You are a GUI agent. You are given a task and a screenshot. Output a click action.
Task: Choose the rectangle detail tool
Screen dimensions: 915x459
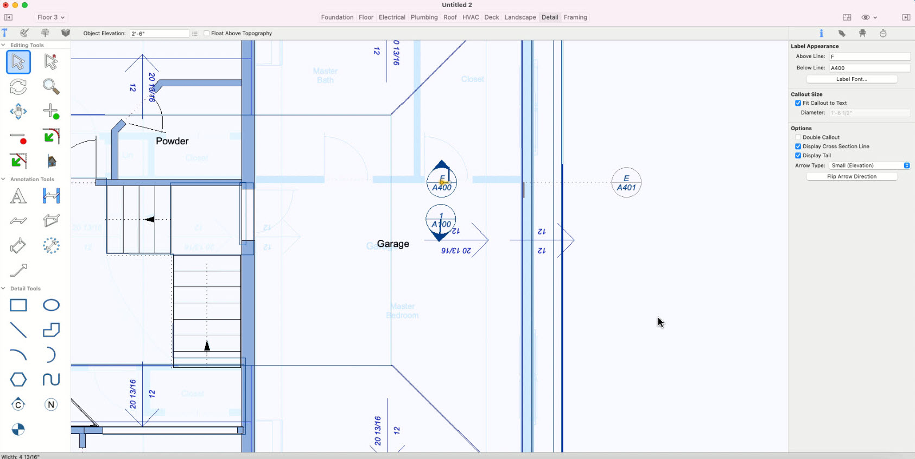coord(18,305)
